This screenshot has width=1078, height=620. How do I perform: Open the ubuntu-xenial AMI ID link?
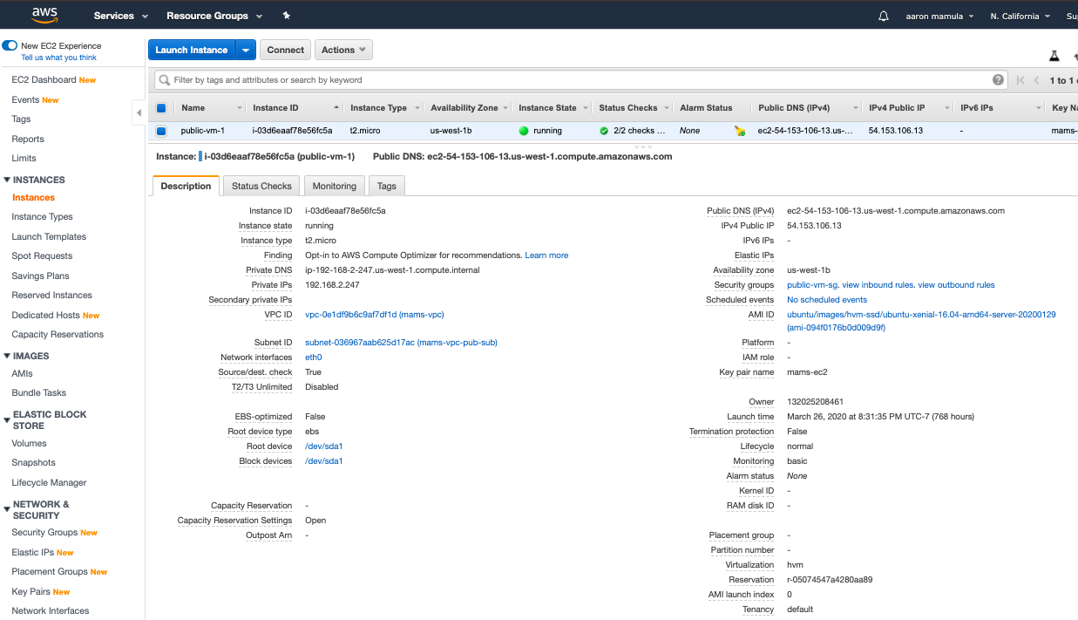tap(921, 321)
